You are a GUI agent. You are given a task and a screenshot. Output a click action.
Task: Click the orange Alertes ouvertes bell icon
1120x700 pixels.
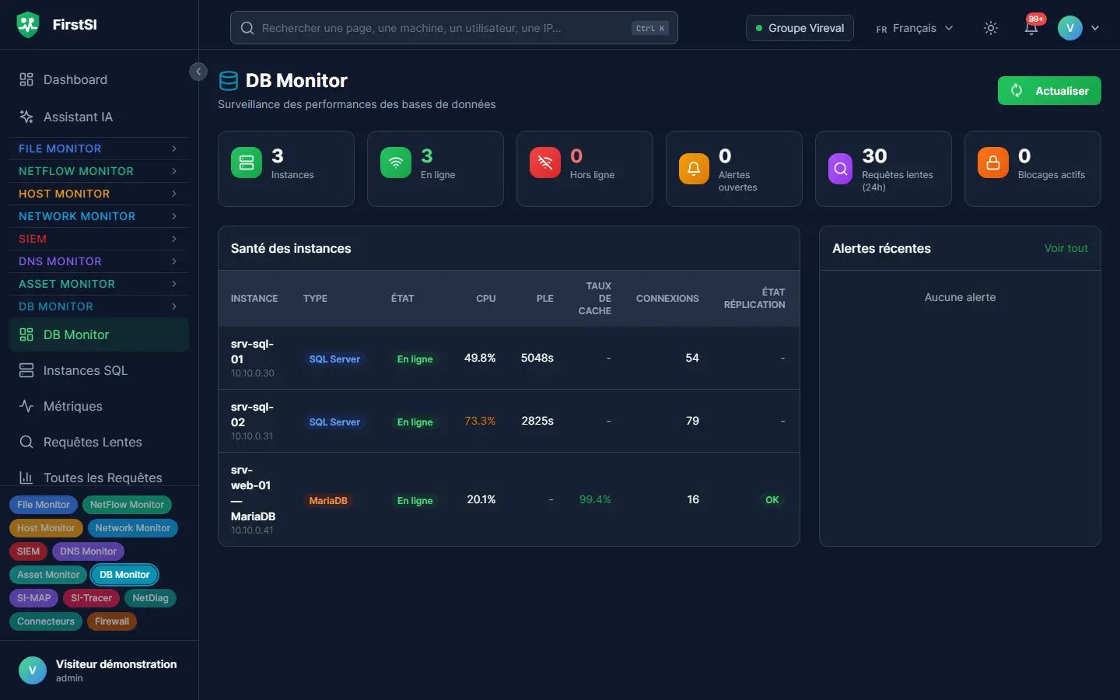coord(694,169)
